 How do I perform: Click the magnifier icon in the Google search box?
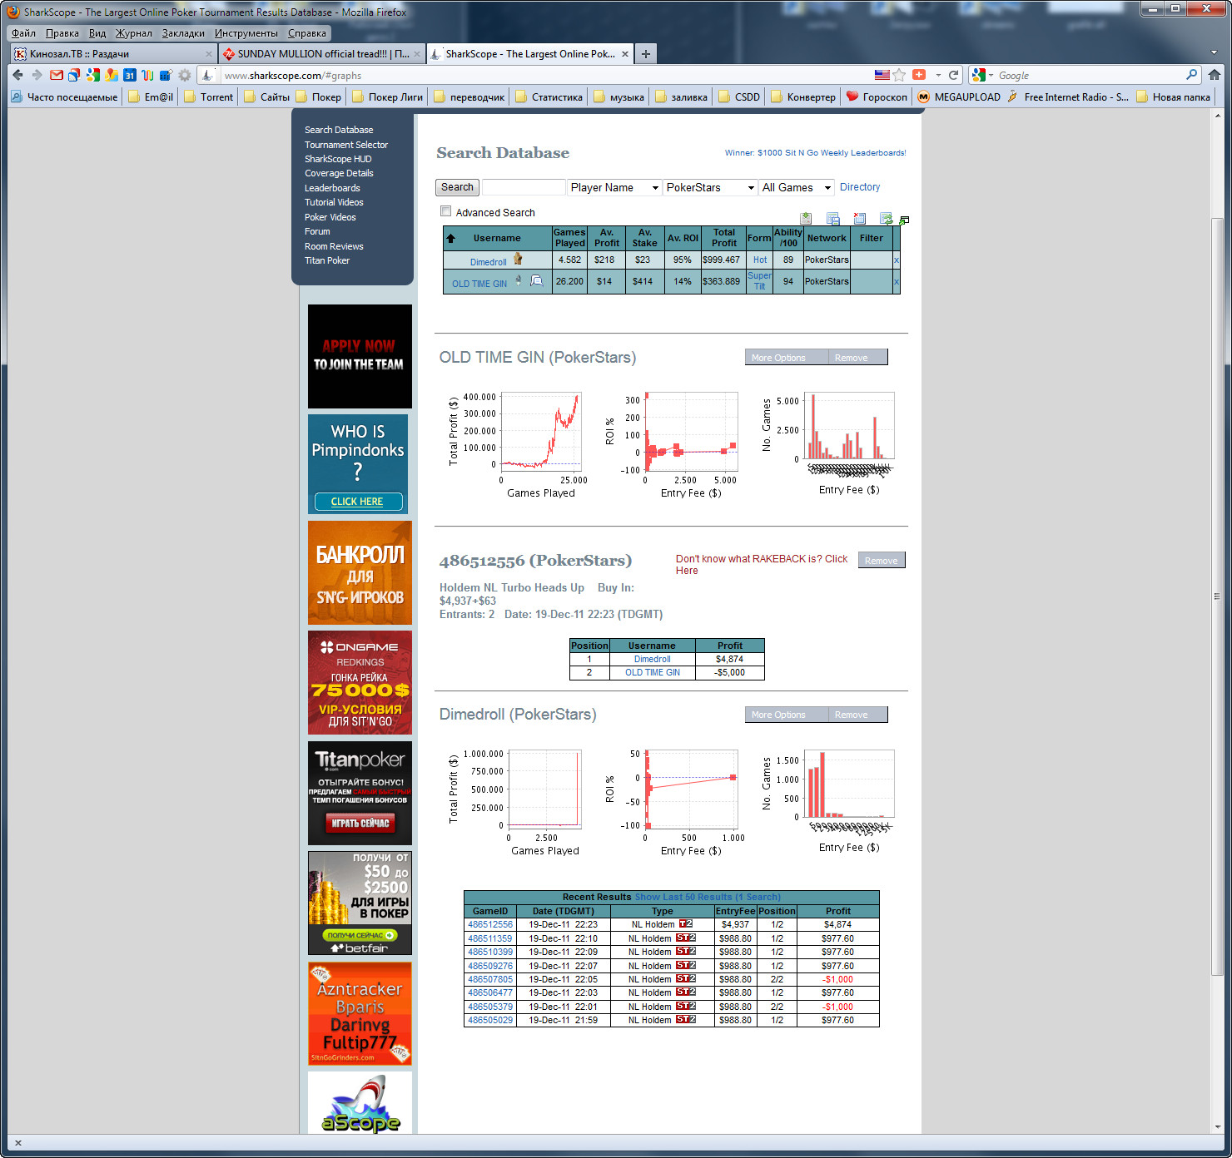click(x=1192, y=75)
